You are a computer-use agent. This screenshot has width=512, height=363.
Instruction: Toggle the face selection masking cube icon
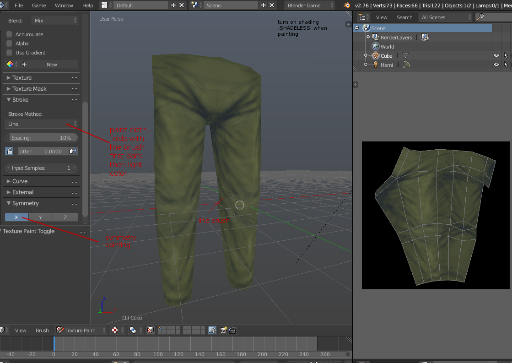150,330
